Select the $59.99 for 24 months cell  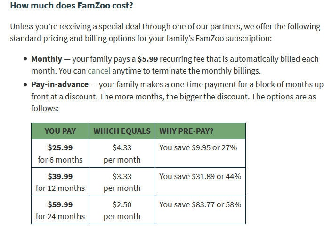point(60,210)
